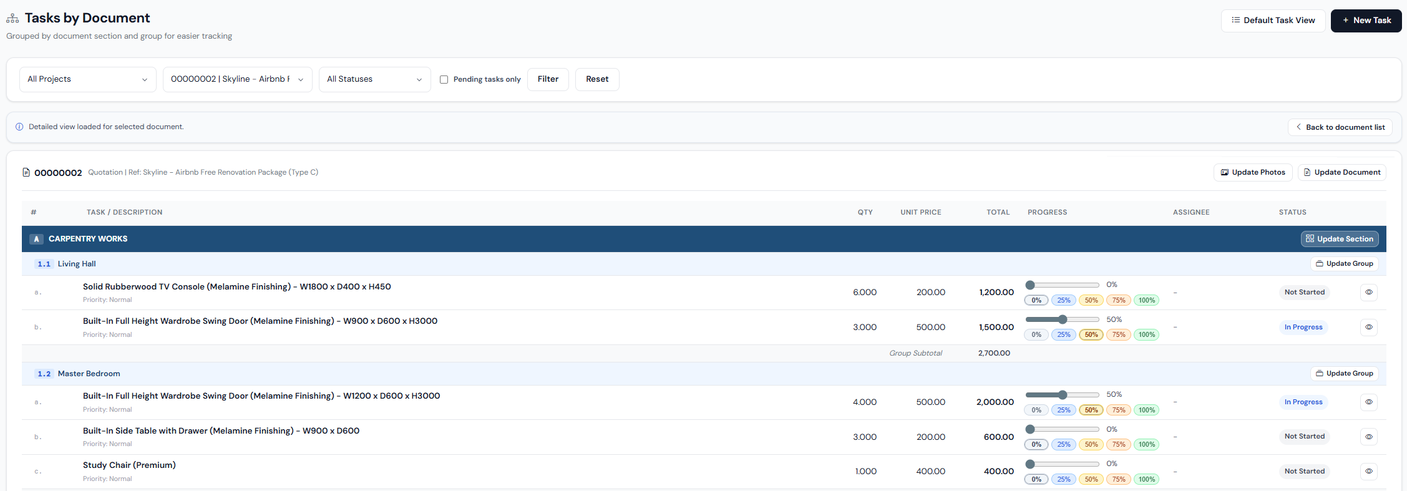Create a New Task

[1366, 21]
